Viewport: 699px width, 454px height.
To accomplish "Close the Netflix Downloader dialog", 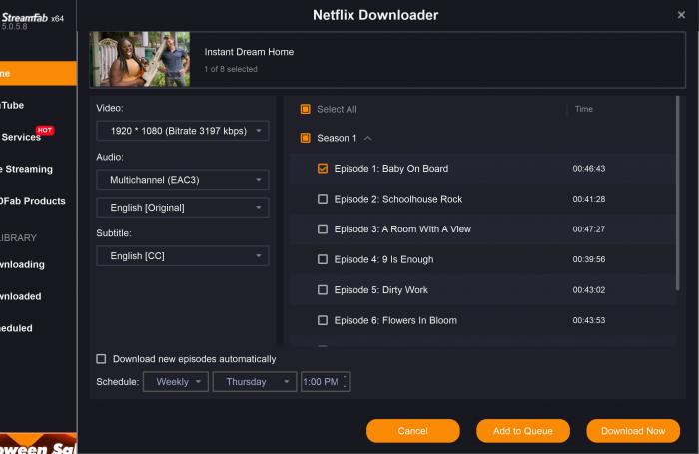I will [x=681, y=15].
